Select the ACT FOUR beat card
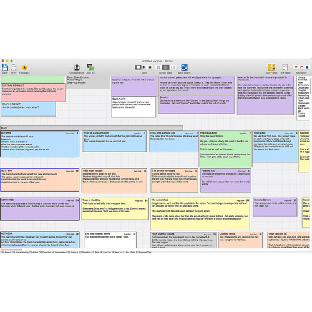312x312 pixels. pos(40,240)
